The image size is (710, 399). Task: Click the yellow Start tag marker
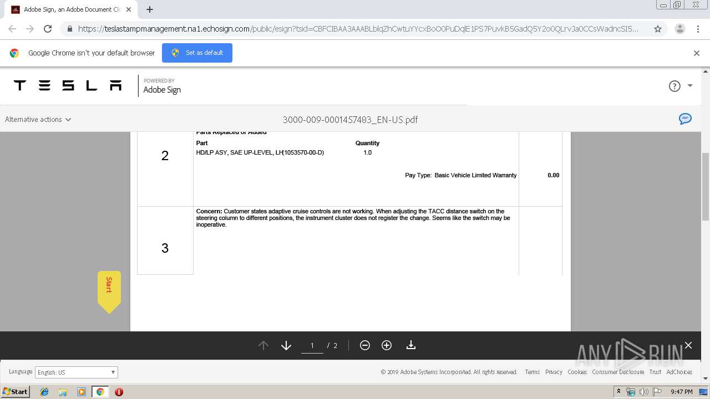coord(109,291)
